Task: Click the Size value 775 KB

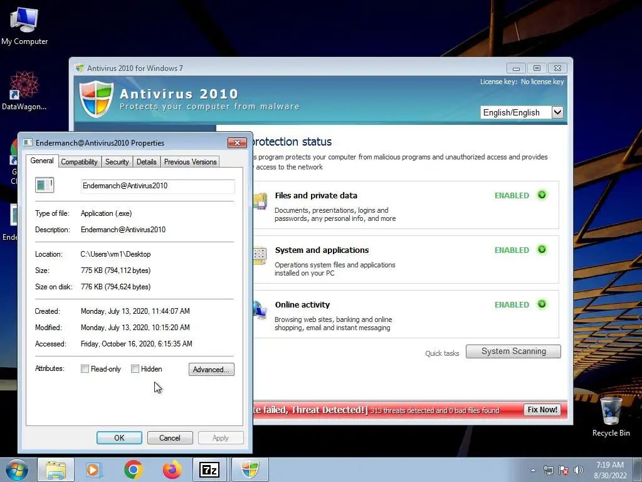Action: tap(115, 270)
